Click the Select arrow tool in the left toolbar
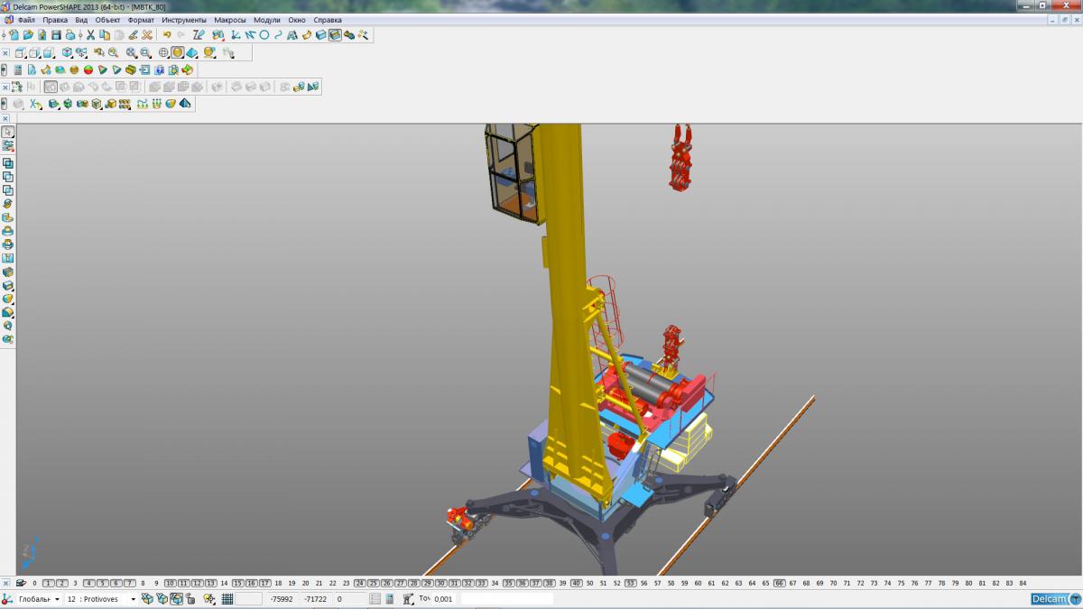Viewport: 1083px width, 609px height. 7,133
